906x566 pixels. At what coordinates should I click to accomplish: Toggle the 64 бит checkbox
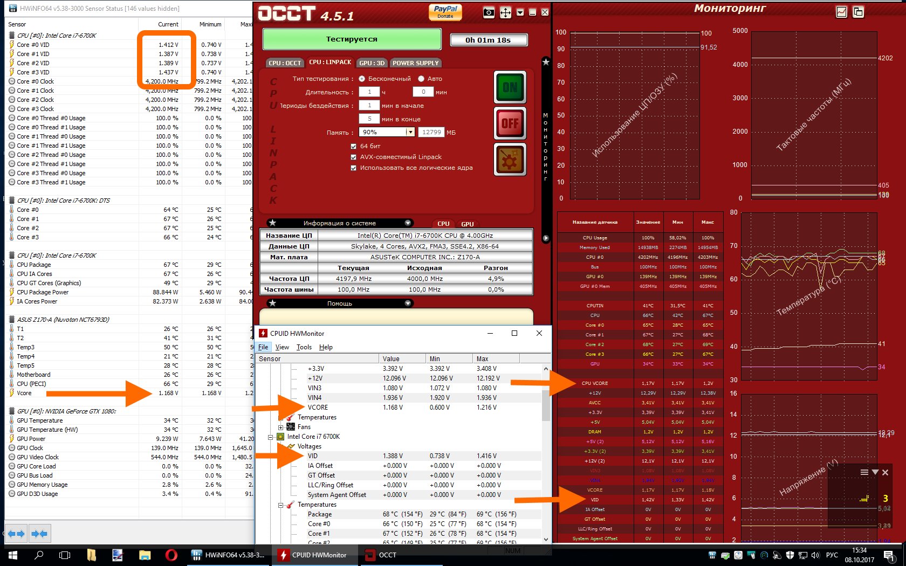[354, 146]
